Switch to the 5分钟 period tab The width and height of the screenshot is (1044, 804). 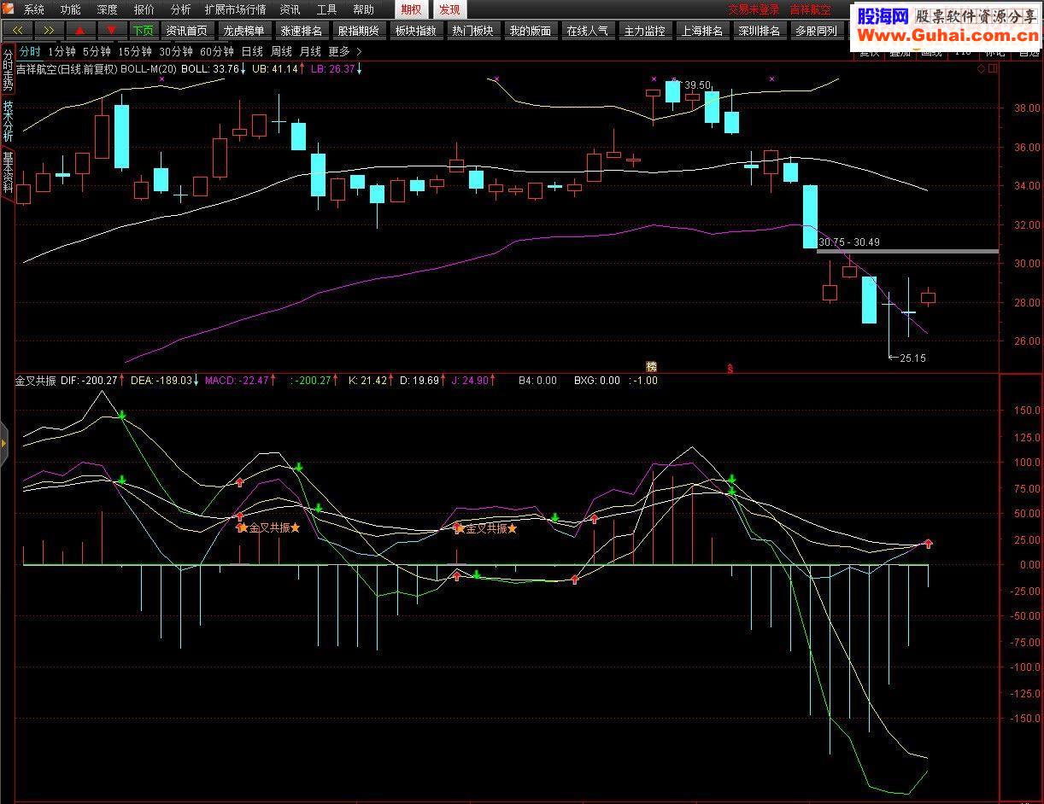tap(97, 51)
